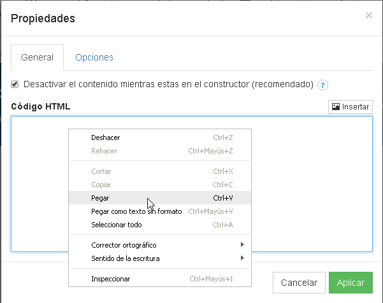The image size is (383, 303).
Task: Click the help question mark icon
Action: pyautogui.click(x=322, y=85)
